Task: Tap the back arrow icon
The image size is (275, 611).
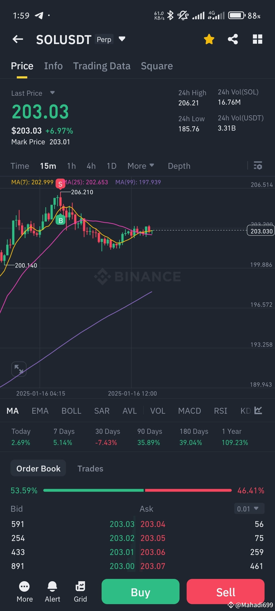Action: [18, 39]
